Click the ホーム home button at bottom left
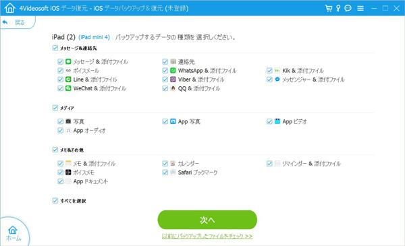 (x=13, y=233)
